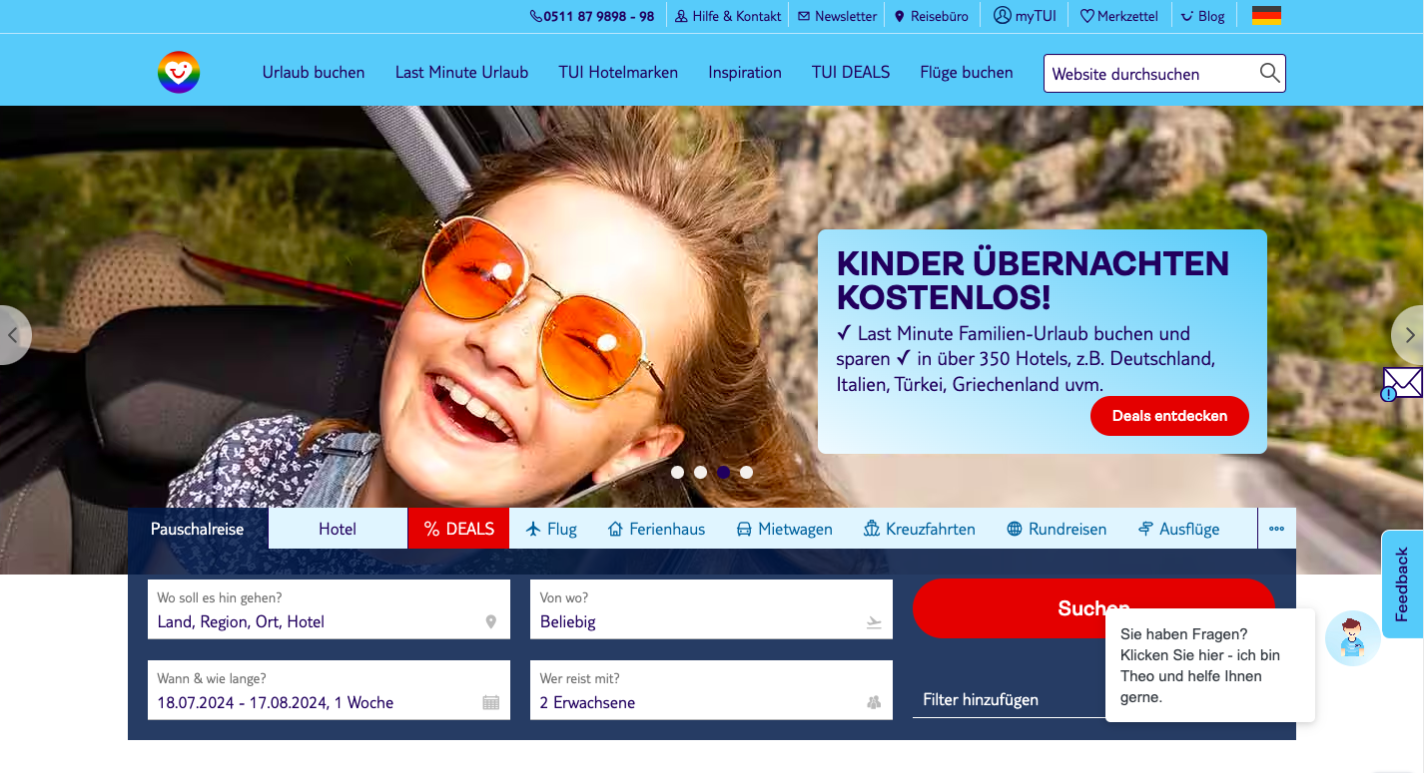Viewport: 1424px width, 773px height.
Task: Click the Wo soll es hin gehen field
Action: tap(329, 609)
